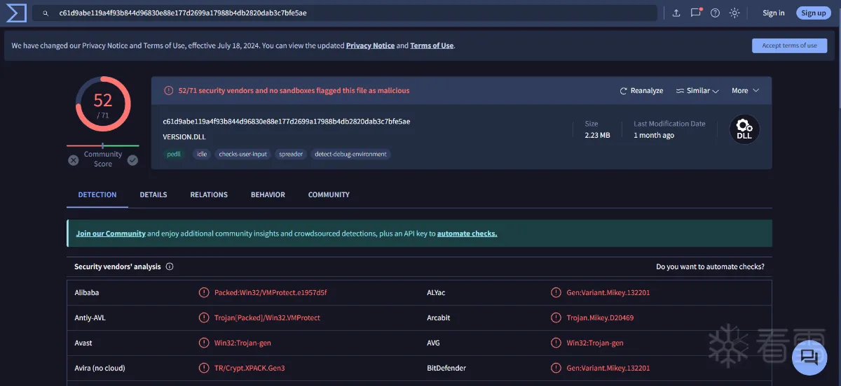Screen dimensions: 841x386
Task: Click the Community Score bar
Action: (102, 145)
